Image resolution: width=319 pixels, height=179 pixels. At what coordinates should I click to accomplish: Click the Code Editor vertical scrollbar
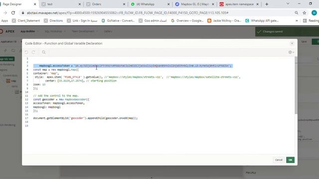(296, 85)
